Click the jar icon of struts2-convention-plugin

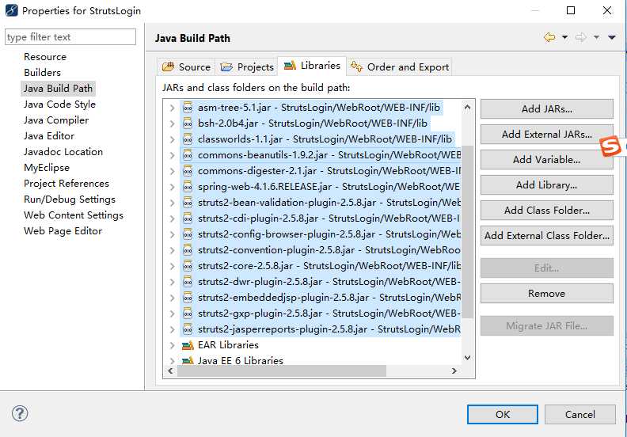coord(188,250)
